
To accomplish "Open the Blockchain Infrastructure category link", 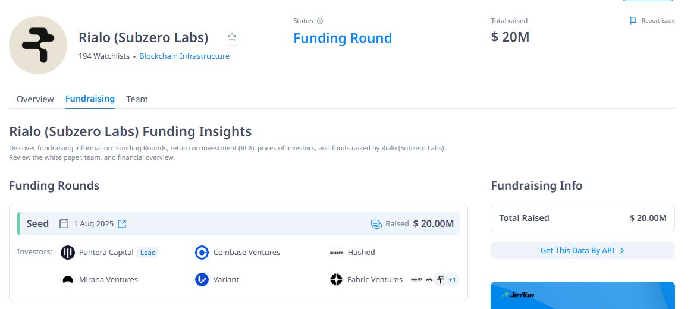I will (x=184, y=56).
